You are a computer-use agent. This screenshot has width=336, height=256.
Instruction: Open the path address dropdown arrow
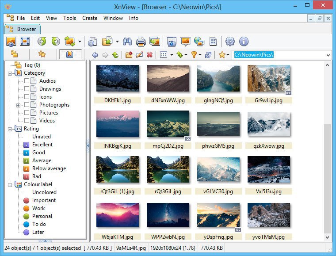(x=328, y=55)
